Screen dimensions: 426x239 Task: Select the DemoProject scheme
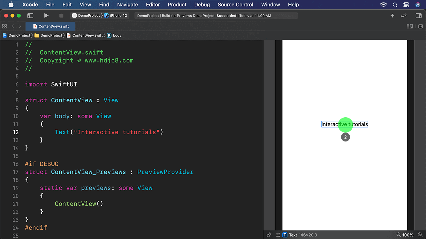86,16
